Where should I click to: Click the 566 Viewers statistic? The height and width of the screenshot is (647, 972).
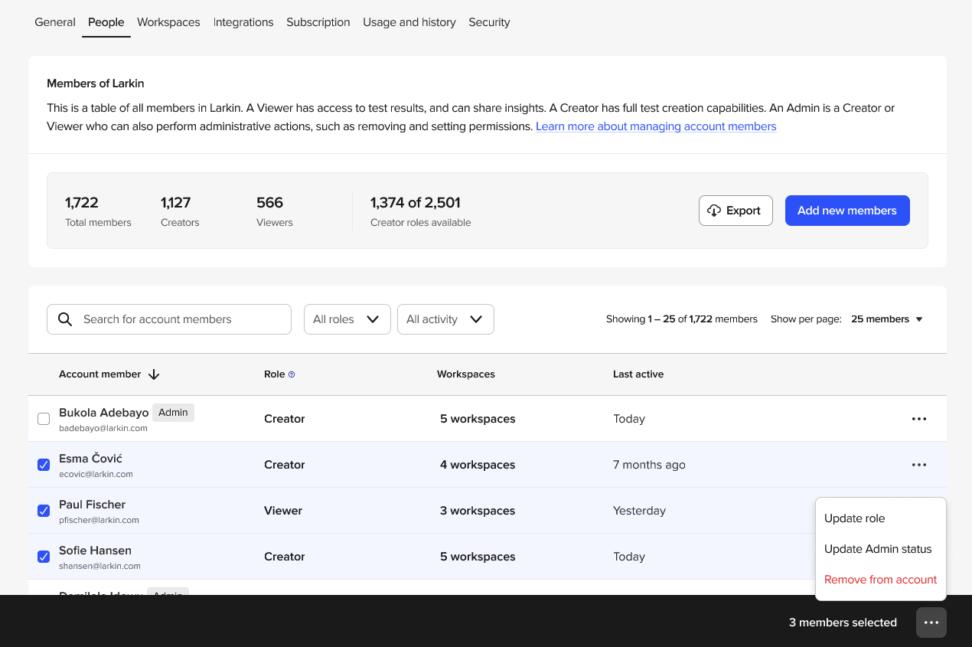click(274, 211)
